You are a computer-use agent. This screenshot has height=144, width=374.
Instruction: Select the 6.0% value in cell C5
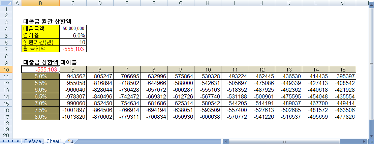(x=73, y=35)
